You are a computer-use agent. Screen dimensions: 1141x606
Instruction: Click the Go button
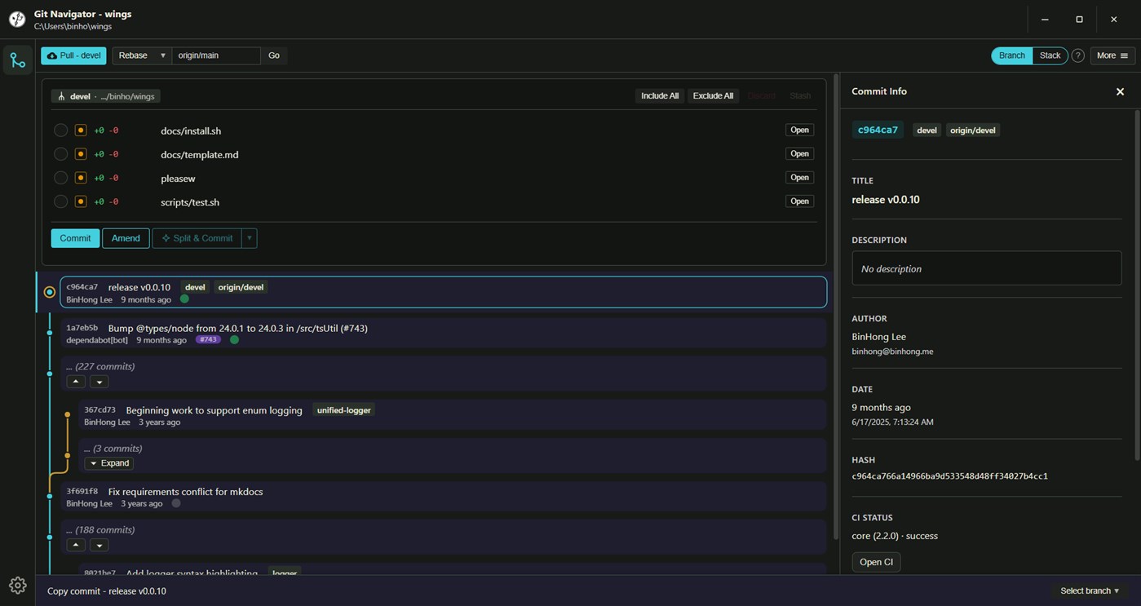(x=274, y=55)
